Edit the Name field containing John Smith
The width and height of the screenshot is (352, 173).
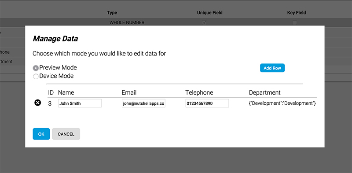pos(80,103)
